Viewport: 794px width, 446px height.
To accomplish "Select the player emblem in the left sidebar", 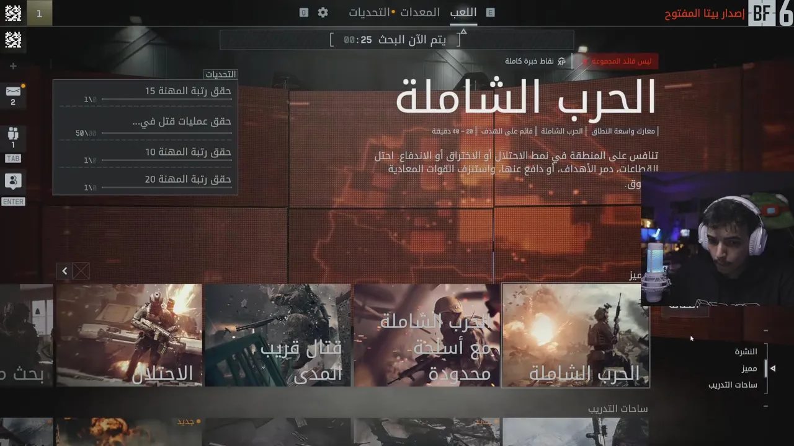I will click(13, 40).
